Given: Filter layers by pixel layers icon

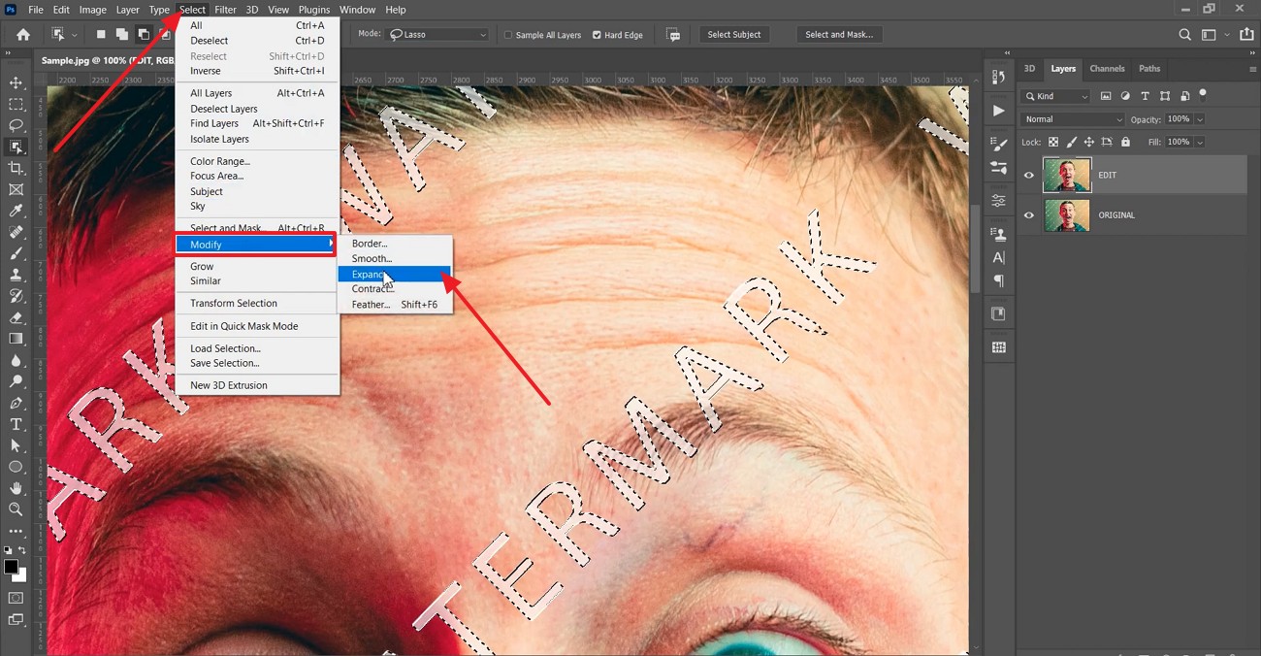Looking at the screenshot, I should pyautogui.click(x=1106, y=96).
